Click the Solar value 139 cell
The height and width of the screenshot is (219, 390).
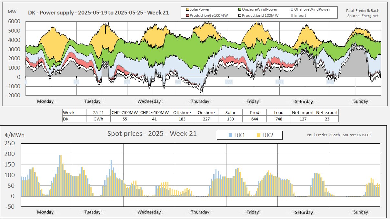tap(230, 119)
